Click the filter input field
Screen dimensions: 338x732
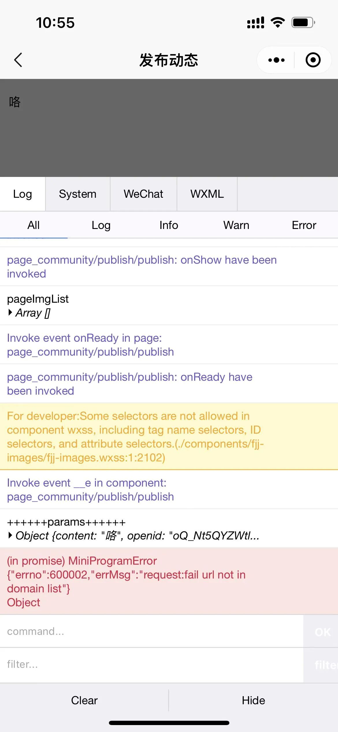pos(151,664)
